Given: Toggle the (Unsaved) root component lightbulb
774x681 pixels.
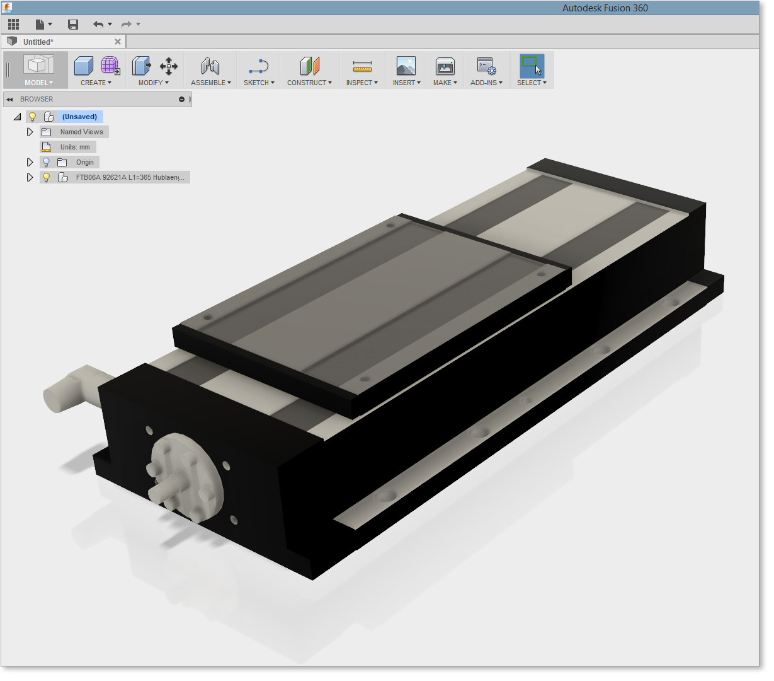Looking at the screenshot, I should coord(33,117).
